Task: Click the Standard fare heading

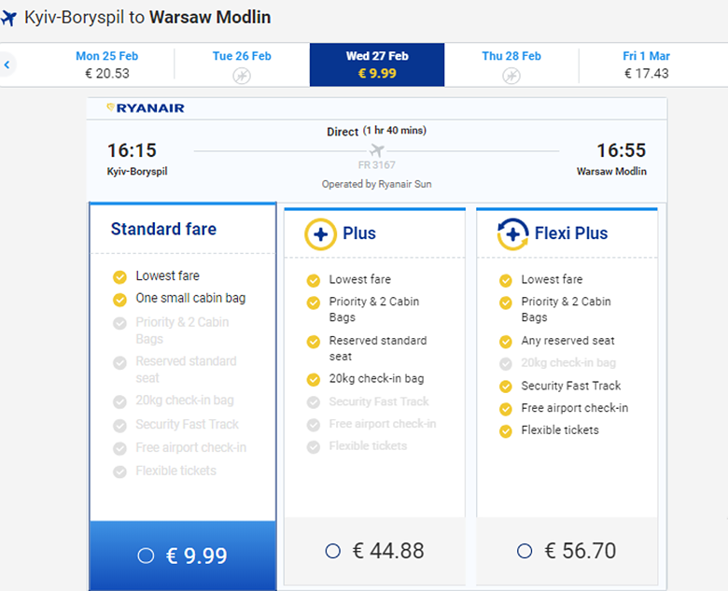Action: pyautogui.click(x=163, y=229)
